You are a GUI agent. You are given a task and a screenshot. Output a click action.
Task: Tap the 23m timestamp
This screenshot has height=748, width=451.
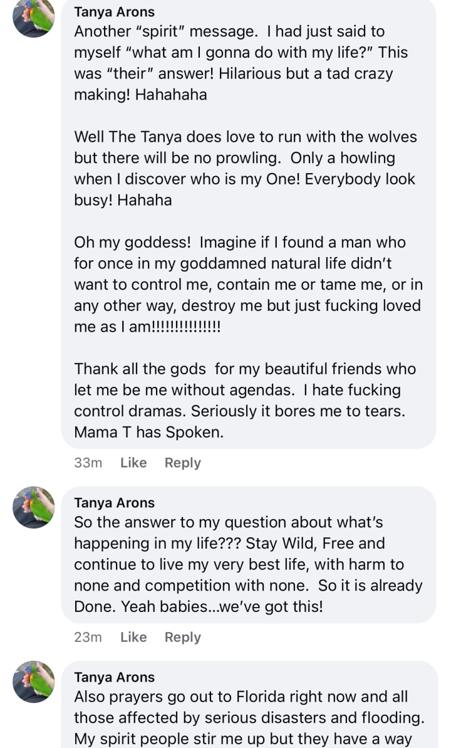pos(88,637)
